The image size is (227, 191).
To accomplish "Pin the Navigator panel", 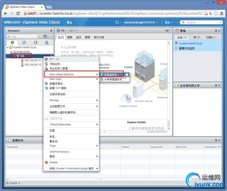I will coord(51,31).
